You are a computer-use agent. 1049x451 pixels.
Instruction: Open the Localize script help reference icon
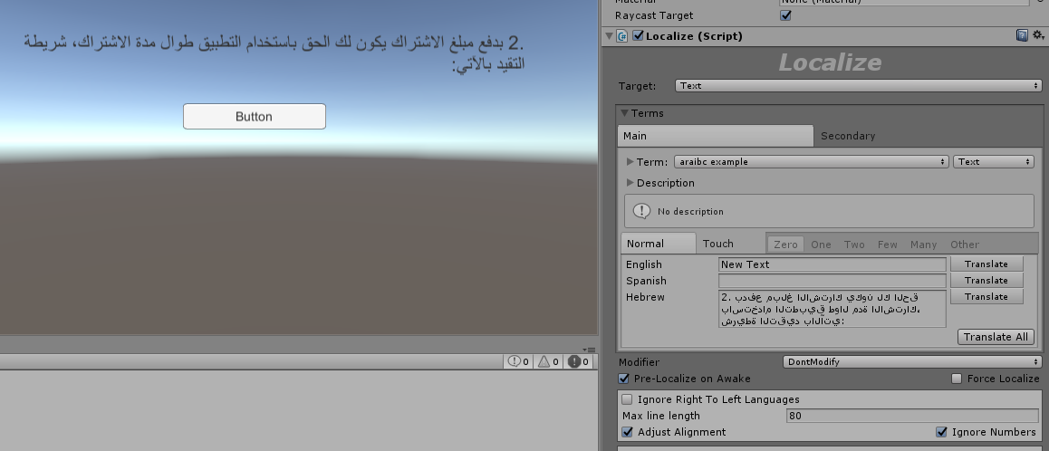[x=1022, y=36]
